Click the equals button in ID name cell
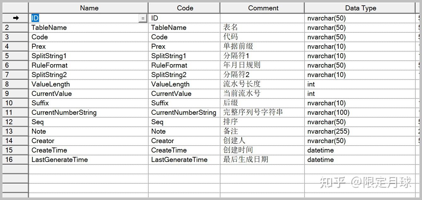422x200 pixels. click(143, 19)
